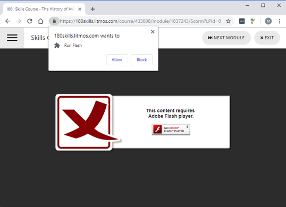Open the Chrome three-dot menu
Screen dimensions: 286x207
coord(279,21)
